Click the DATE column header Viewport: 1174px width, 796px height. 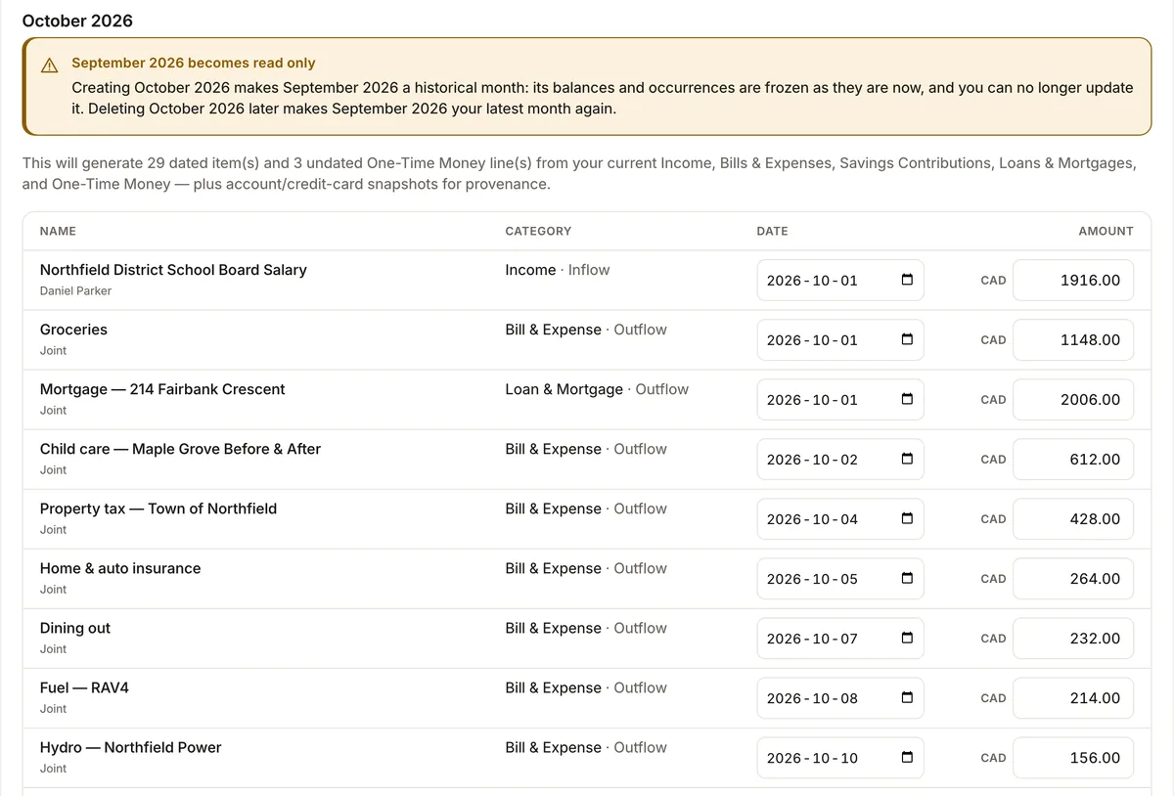coord(772,231)
